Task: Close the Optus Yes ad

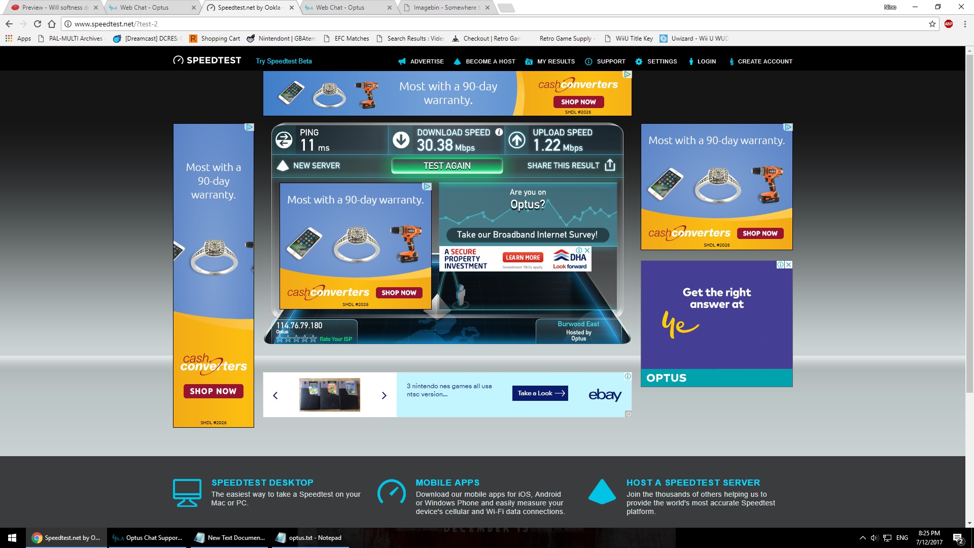Action: click(x=788, y=264)
